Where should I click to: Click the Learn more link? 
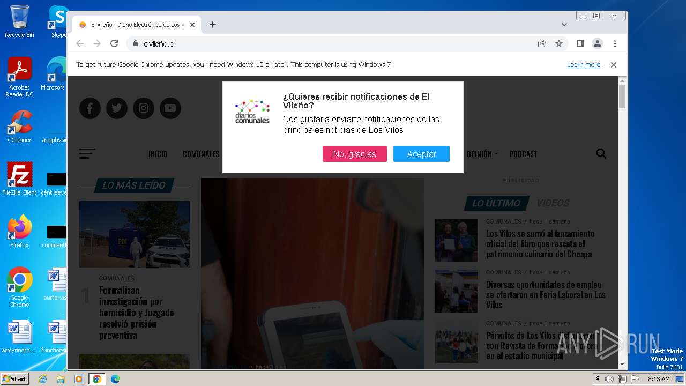[x=584, y=64]
